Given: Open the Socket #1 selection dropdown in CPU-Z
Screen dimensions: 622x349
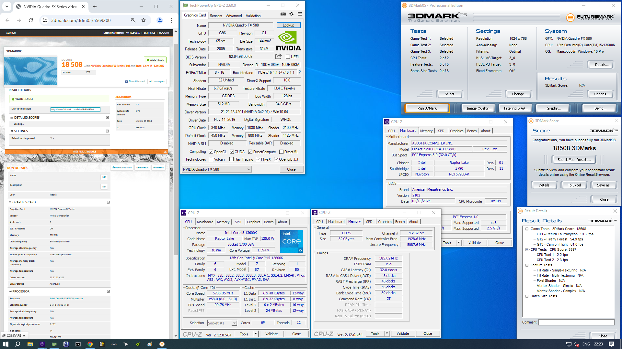Looking at the screenshot, I should pyautogui.click(x=222, y=323).
